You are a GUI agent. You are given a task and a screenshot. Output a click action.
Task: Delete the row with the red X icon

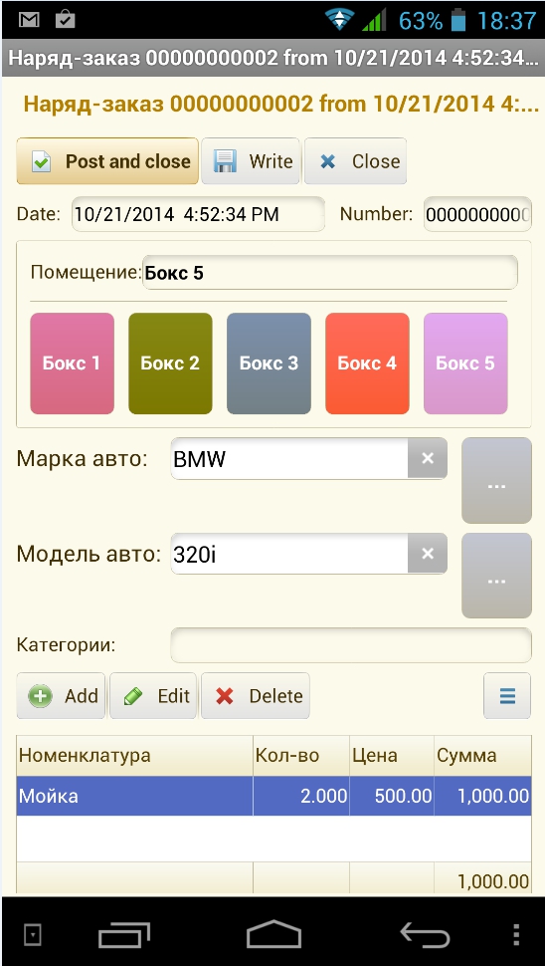point(256,695)
